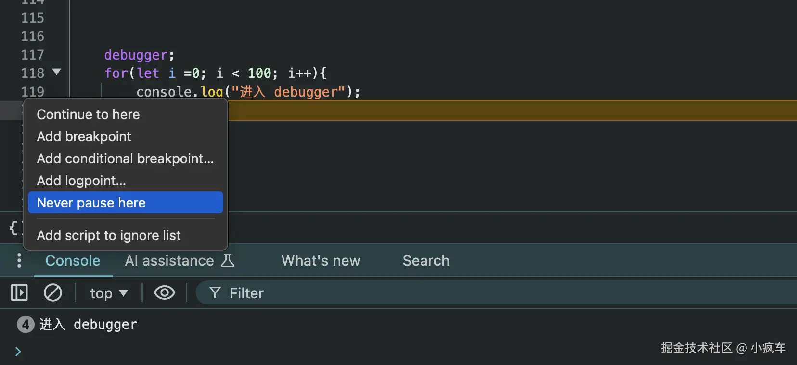This screenshot has height=365, width=797.
Task: Open the AI assistance tab
Action: [x=169, y=260]
